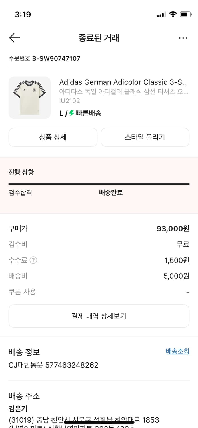198x428 pixels.
Task: Select the 검수합격 progress step
Action: 20,193
